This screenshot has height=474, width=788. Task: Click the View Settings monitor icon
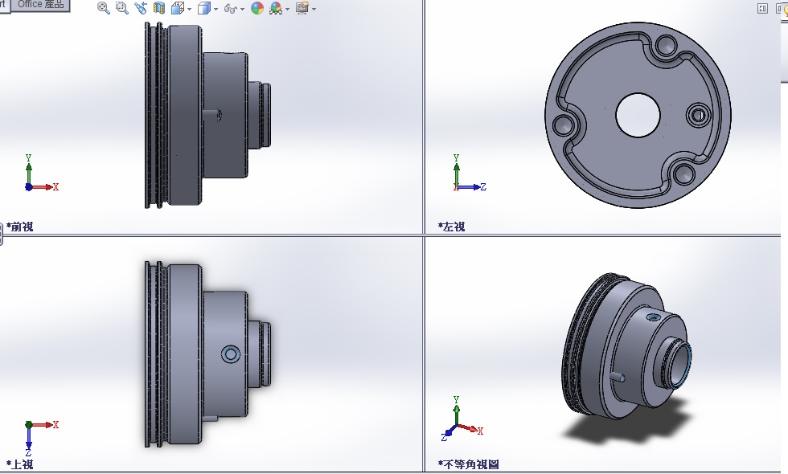point(302,8)
